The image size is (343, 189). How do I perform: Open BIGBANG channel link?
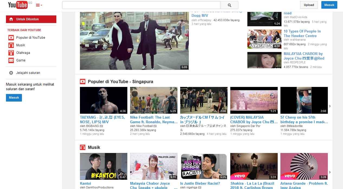pos(92,126)
